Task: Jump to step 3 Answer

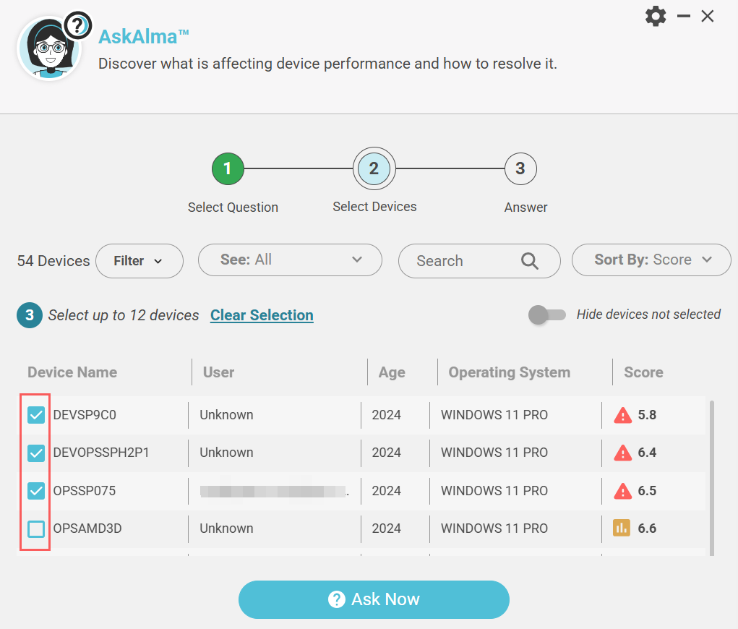Action: pos(520,169)
